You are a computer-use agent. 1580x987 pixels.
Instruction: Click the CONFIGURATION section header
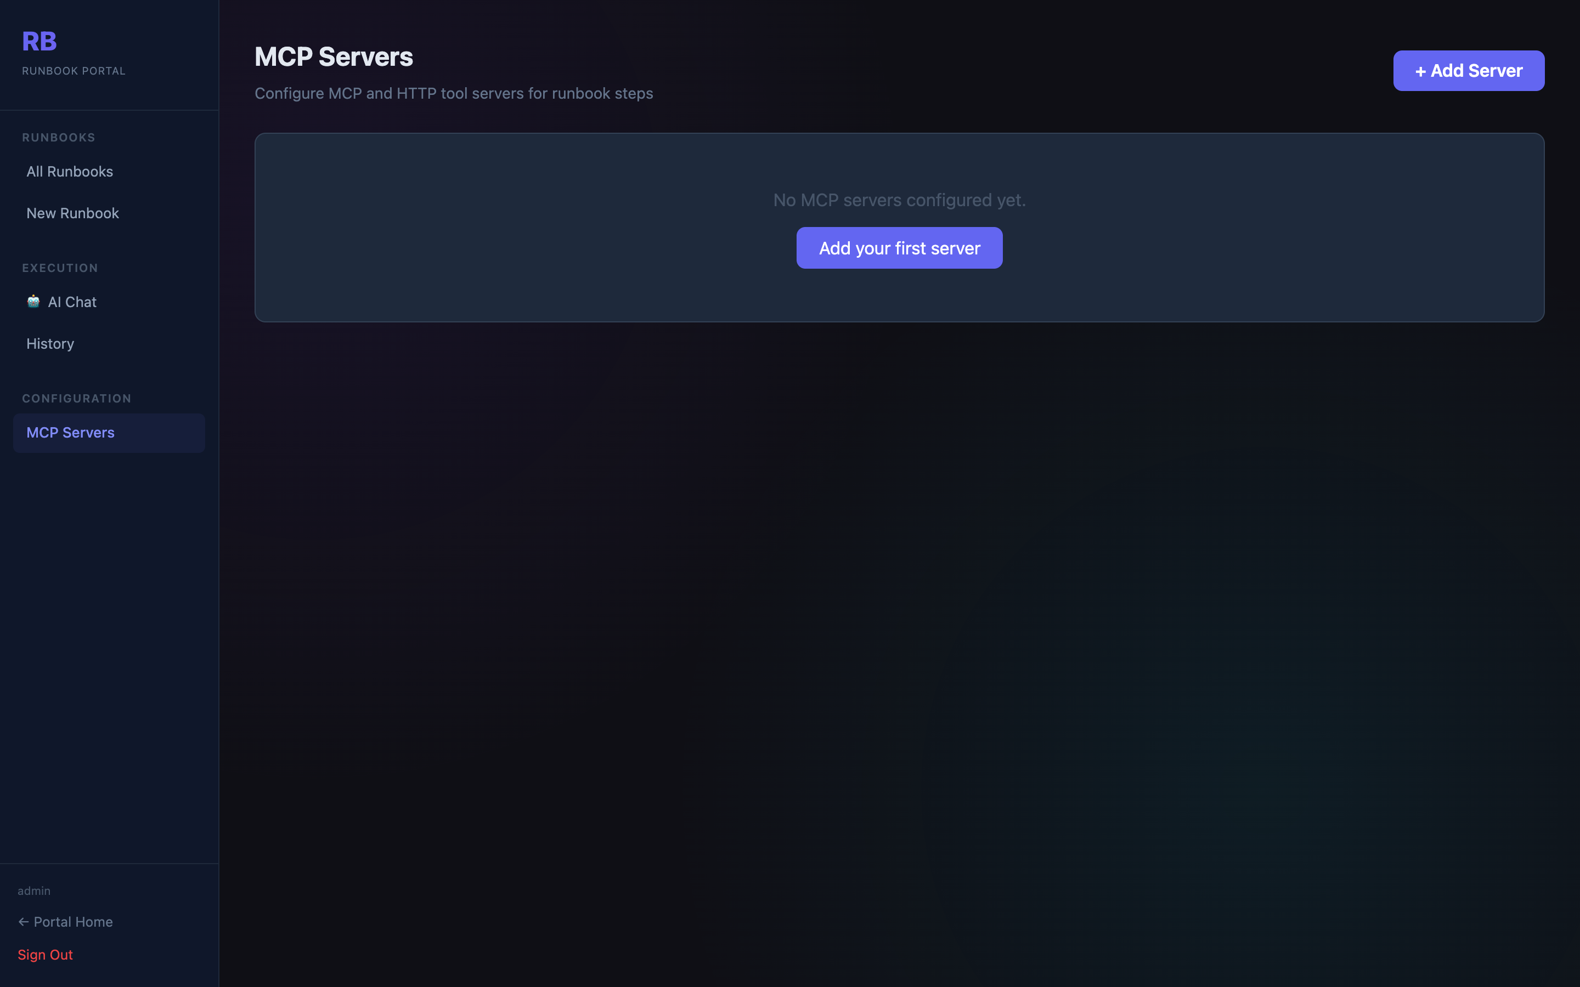click(x=76, y=398)
